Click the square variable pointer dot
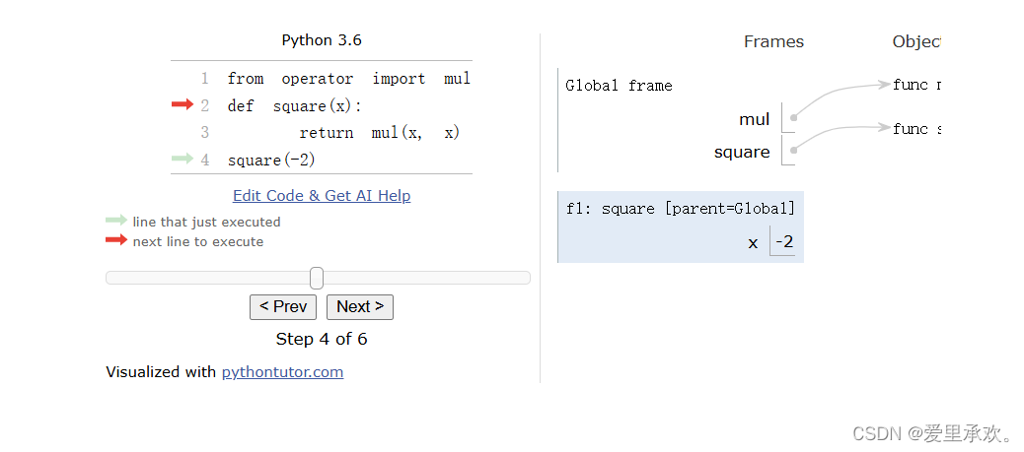This screenshot has width=1024, height=452. point(793,150)
